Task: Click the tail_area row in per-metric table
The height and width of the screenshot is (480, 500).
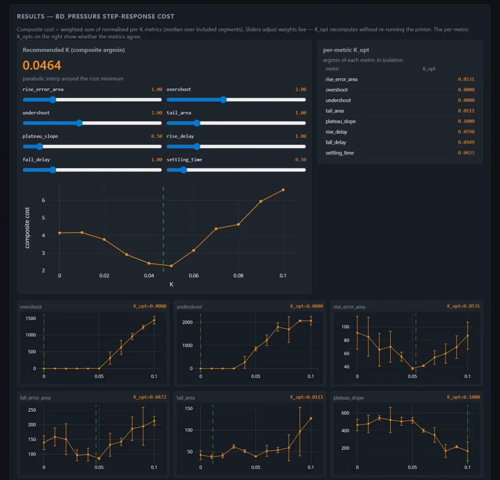Action: point(400,111)
